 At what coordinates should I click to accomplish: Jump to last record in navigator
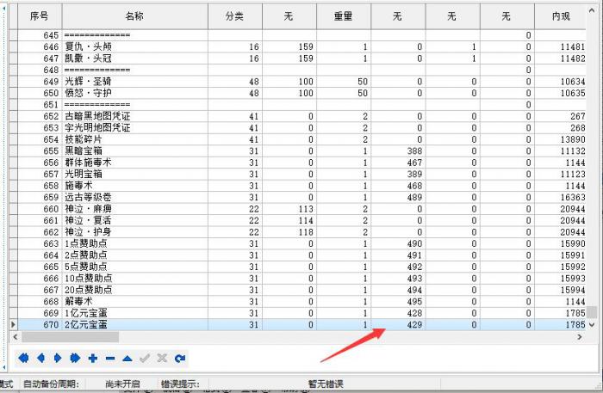75,358
